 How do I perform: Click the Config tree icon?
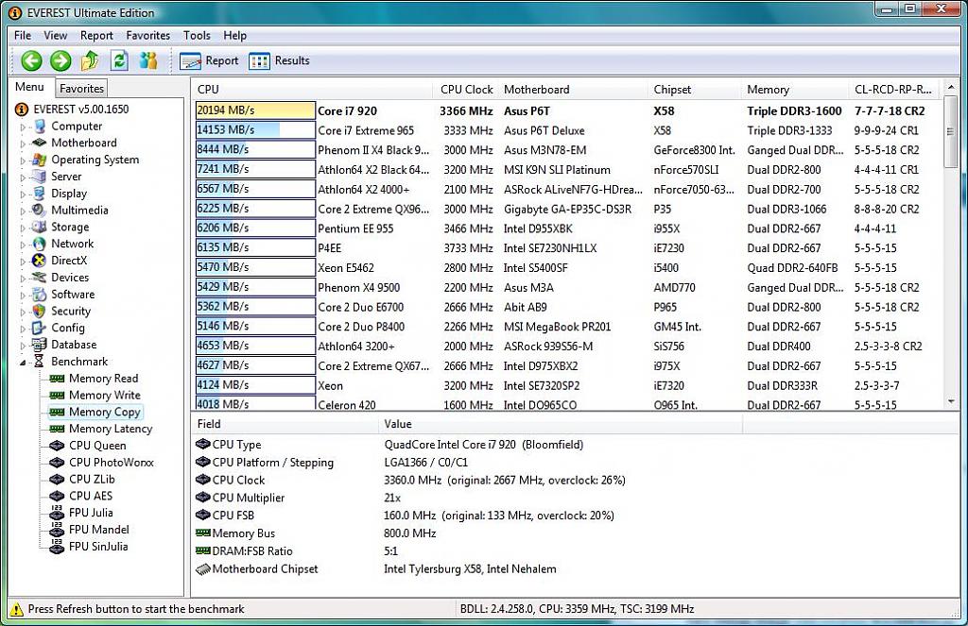coord(40,328)
